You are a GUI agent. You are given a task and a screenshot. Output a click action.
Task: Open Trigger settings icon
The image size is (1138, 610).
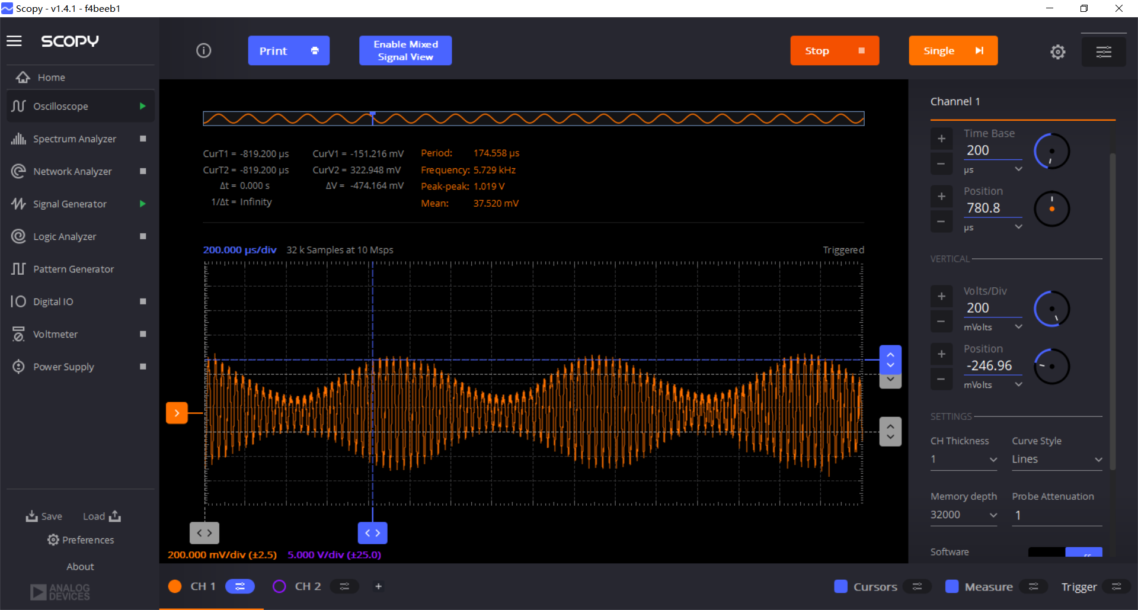tap(1117, 586)
